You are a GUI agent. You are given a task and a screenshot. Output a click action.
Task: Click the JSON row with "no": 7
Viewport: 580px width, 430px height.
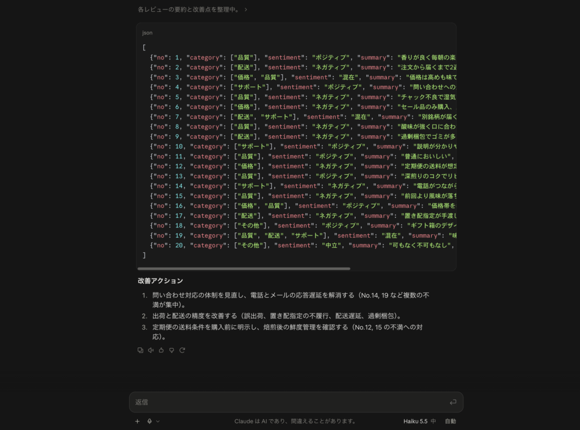point(302,117)
